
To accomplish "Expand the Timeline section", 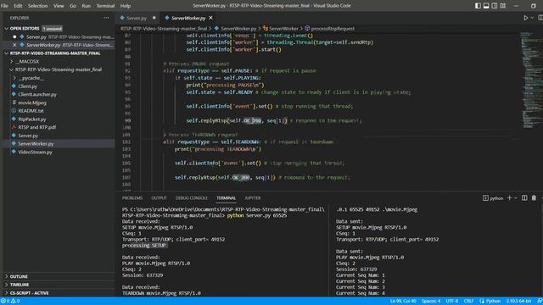I will tap(6, 285).
